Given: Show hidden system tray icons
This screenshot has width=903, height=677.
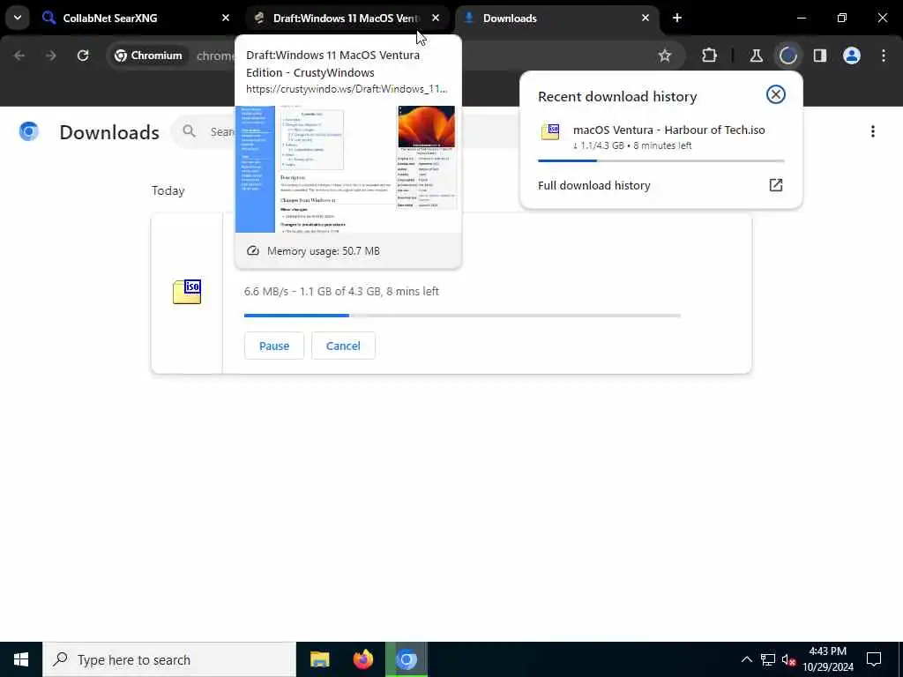Looking at the screenshot, I should tap(746, 659).
